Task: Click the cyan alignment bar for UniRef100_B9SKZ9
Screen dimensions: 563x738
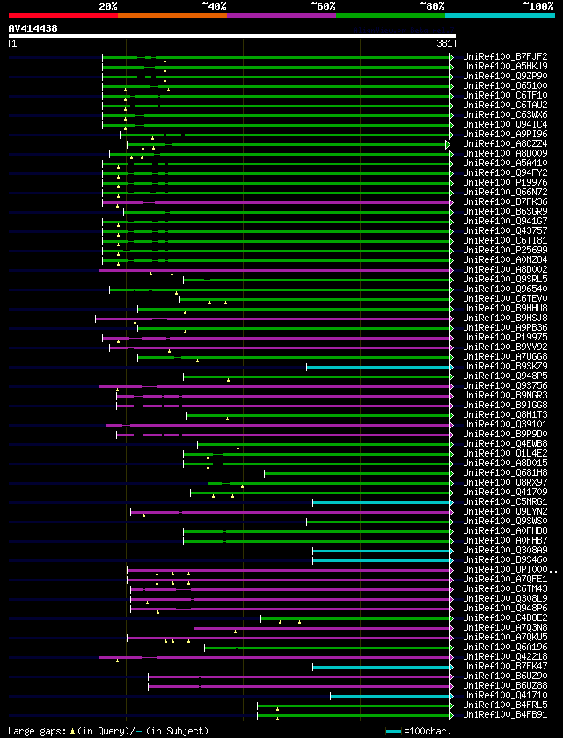Action: pyautogui.click(x=377, y=367)
